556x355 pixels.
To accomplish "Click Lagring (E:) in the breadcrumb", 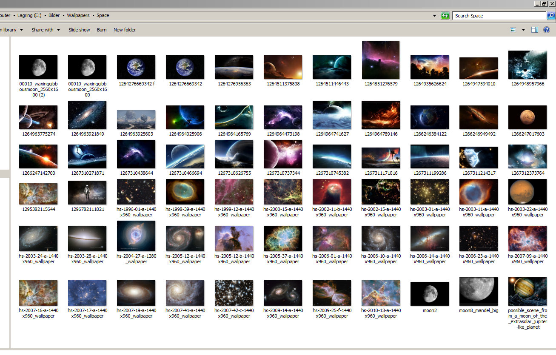I will tap(29, 15).
